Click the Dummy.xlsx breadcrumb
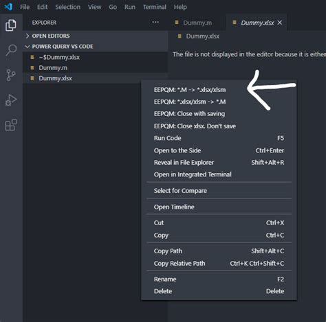This screenshot has width=326, height=322. (203, 36)
